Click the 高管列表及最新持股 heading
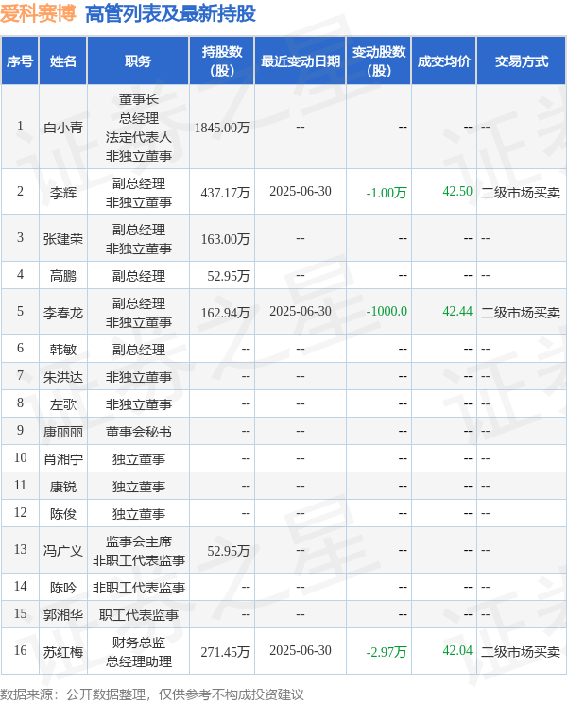The height and width of the screenshot is (703, 567). click(x=170, y=13)
